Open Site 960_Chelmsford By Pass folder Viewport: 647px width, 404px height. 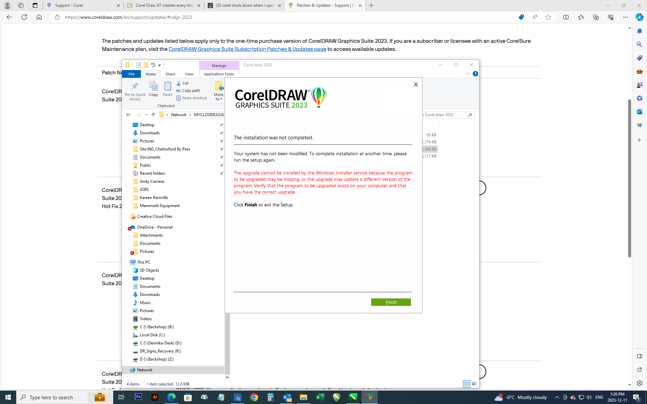click(165, 149)
